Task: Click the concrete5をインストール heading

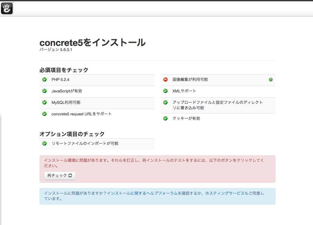Action: click(x=93, y=43)
